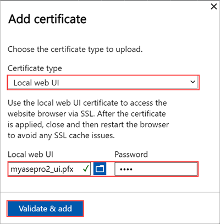The height and width of the screenshot is (224, 220).
Task: Click the 'Password' label
Action: coord(131,155)
